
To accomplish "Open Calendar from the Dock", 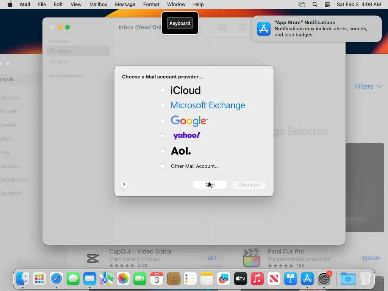I will pyautogui.click(x=156, y=278).
